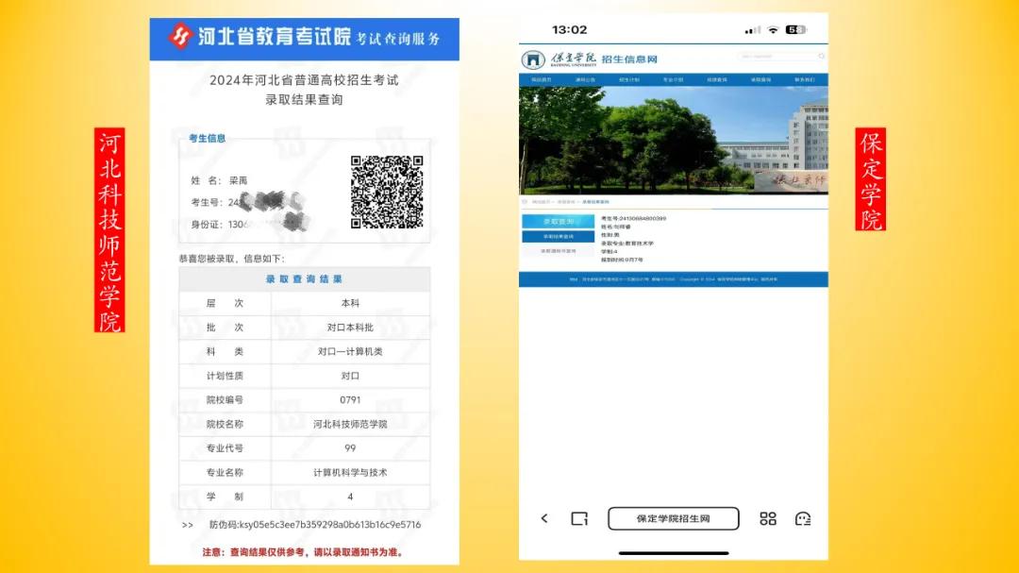The image size is (1019, 573).
Task: Click the red 保定学院 vertical label
Action: click(871, 178)
